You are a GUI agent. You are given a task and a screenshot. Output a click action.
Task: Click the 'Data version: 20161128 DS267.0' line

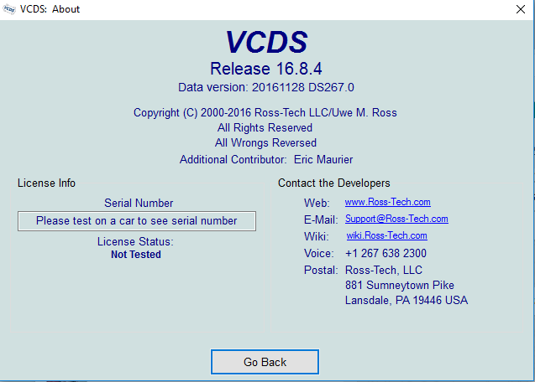265,87
